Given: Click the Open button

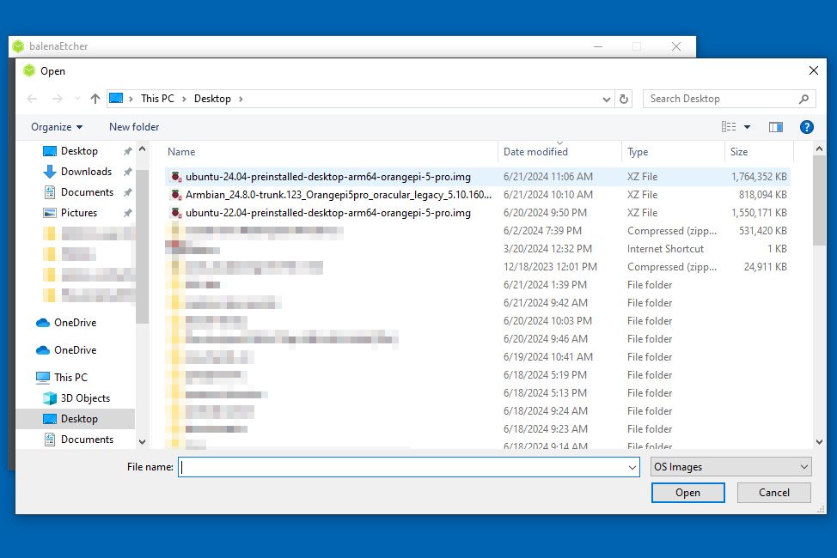Looking at the screenshot, I should pyautogui.click(x=688, y=493).
